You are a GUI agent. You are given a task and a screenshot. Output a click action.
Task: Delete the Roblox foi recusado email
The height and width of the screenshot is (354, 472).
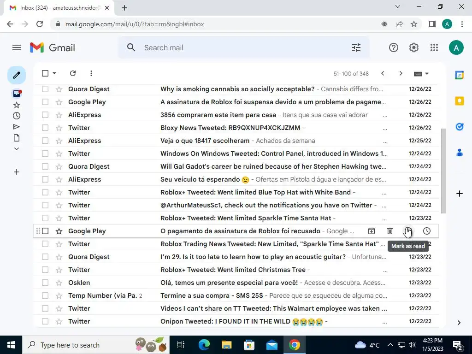tap(390, 231)
